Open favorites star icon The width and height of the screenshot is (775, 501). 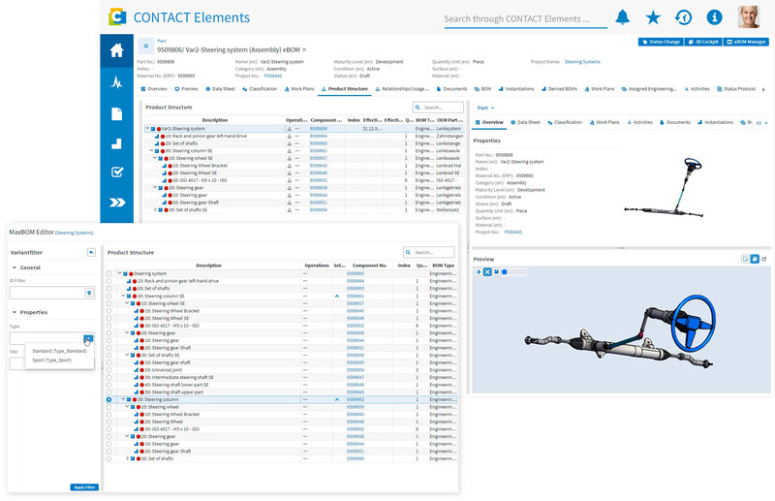tap(653, 17)
